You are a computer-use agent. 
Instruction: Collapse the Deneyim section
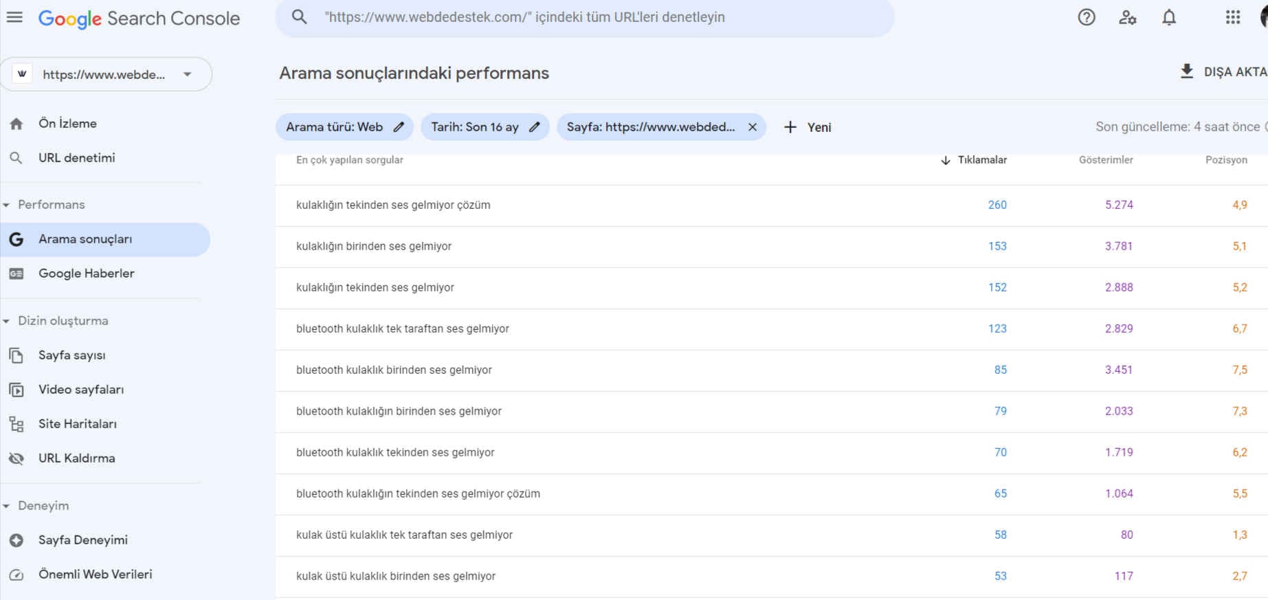click(6, 506)
